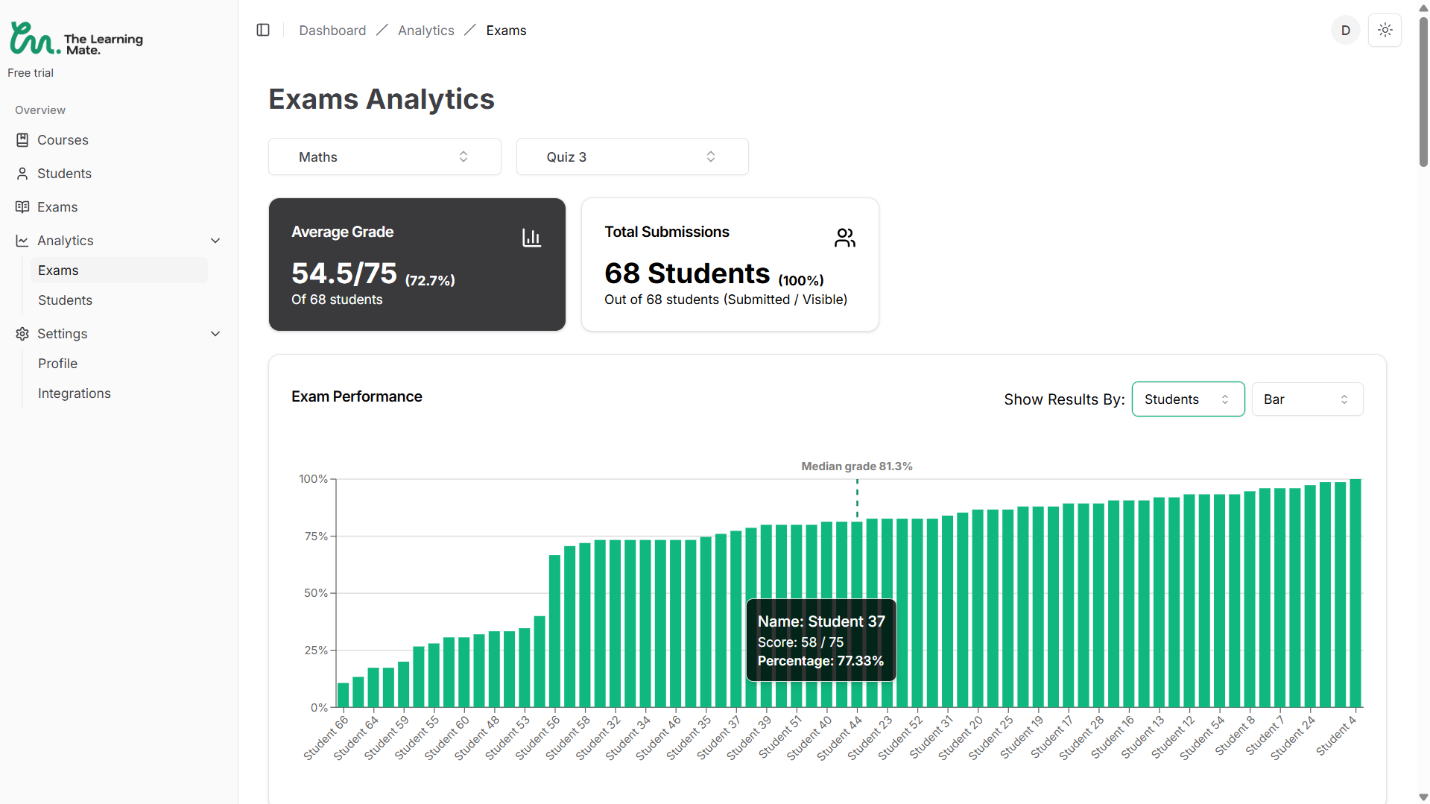Click the Student 24 axis label
Viewport: 1430px width, 804px height.
click(x=1293, y=738)
